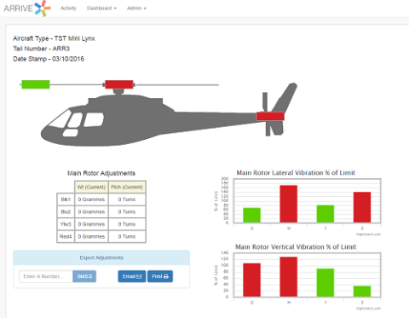Click the Email export button
Screen dimensions: 409x318
(132, 276)
